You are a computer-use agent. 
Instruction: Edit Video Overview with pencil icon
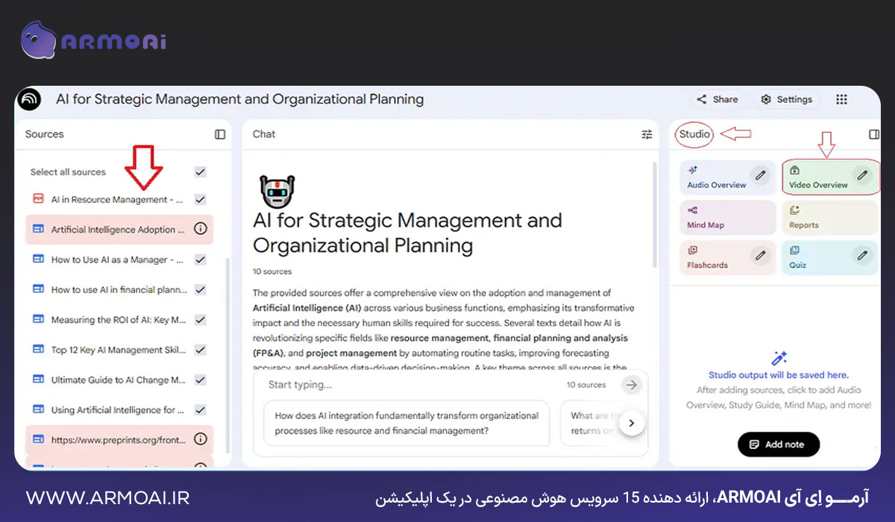coord(862,176)
